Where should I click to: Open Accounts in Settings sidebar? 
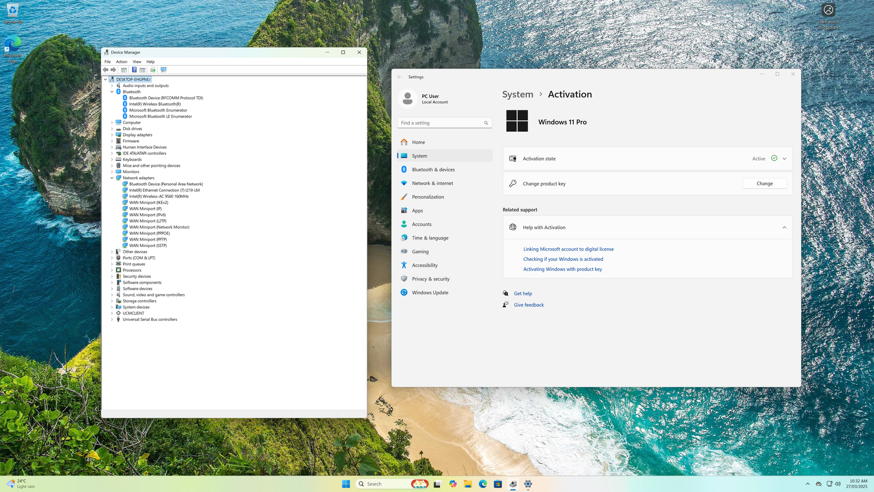445,224
